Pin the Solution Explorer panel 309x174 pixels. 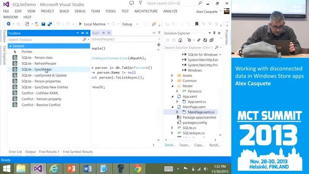(214, 33)
